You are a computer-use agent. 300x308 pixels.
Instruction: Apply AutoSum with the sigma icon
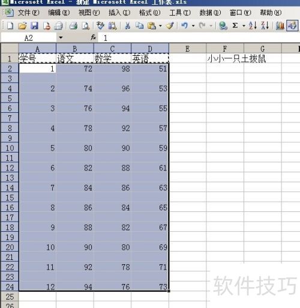235,26
